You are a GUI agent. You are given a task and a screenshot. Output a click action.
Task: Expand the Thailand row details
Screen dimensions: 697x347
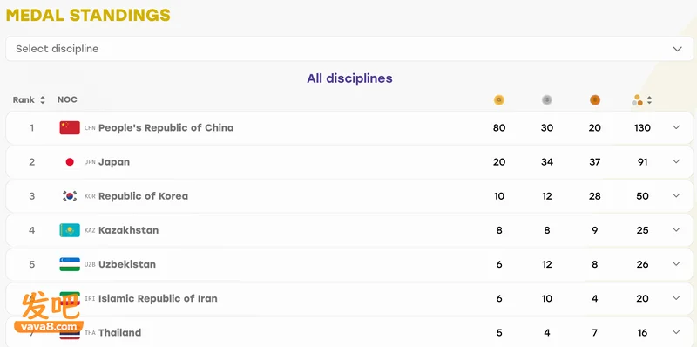pos(676,332)
